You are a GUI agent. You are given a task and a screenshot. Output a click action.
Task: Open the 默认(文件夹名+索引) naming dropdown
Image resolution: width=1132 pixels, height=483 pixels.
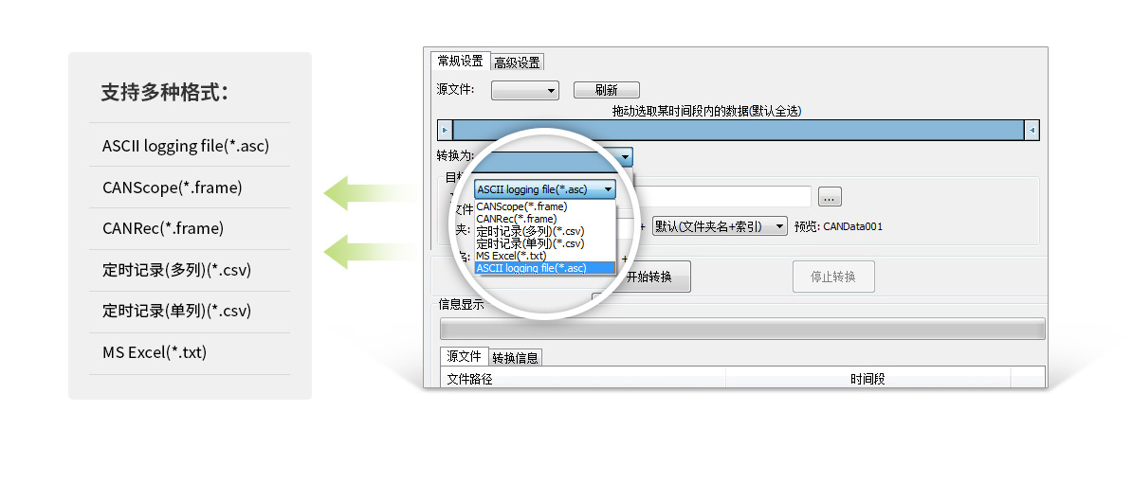[x=719, y=226]
